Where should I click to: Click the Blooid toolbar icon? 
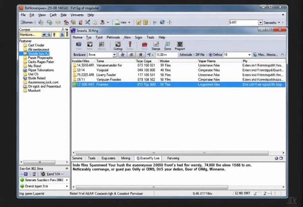pos(102,44)
